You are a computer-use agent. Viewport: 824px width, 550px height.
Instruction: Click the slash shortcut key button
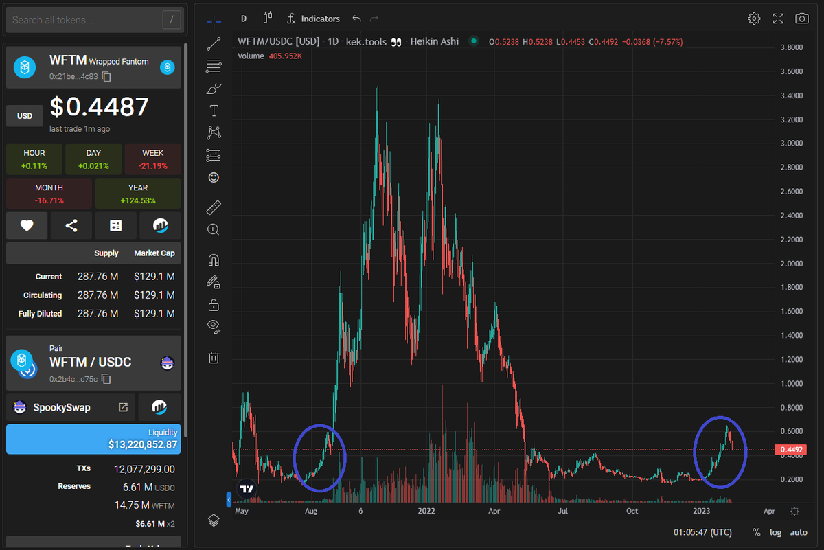172,20
